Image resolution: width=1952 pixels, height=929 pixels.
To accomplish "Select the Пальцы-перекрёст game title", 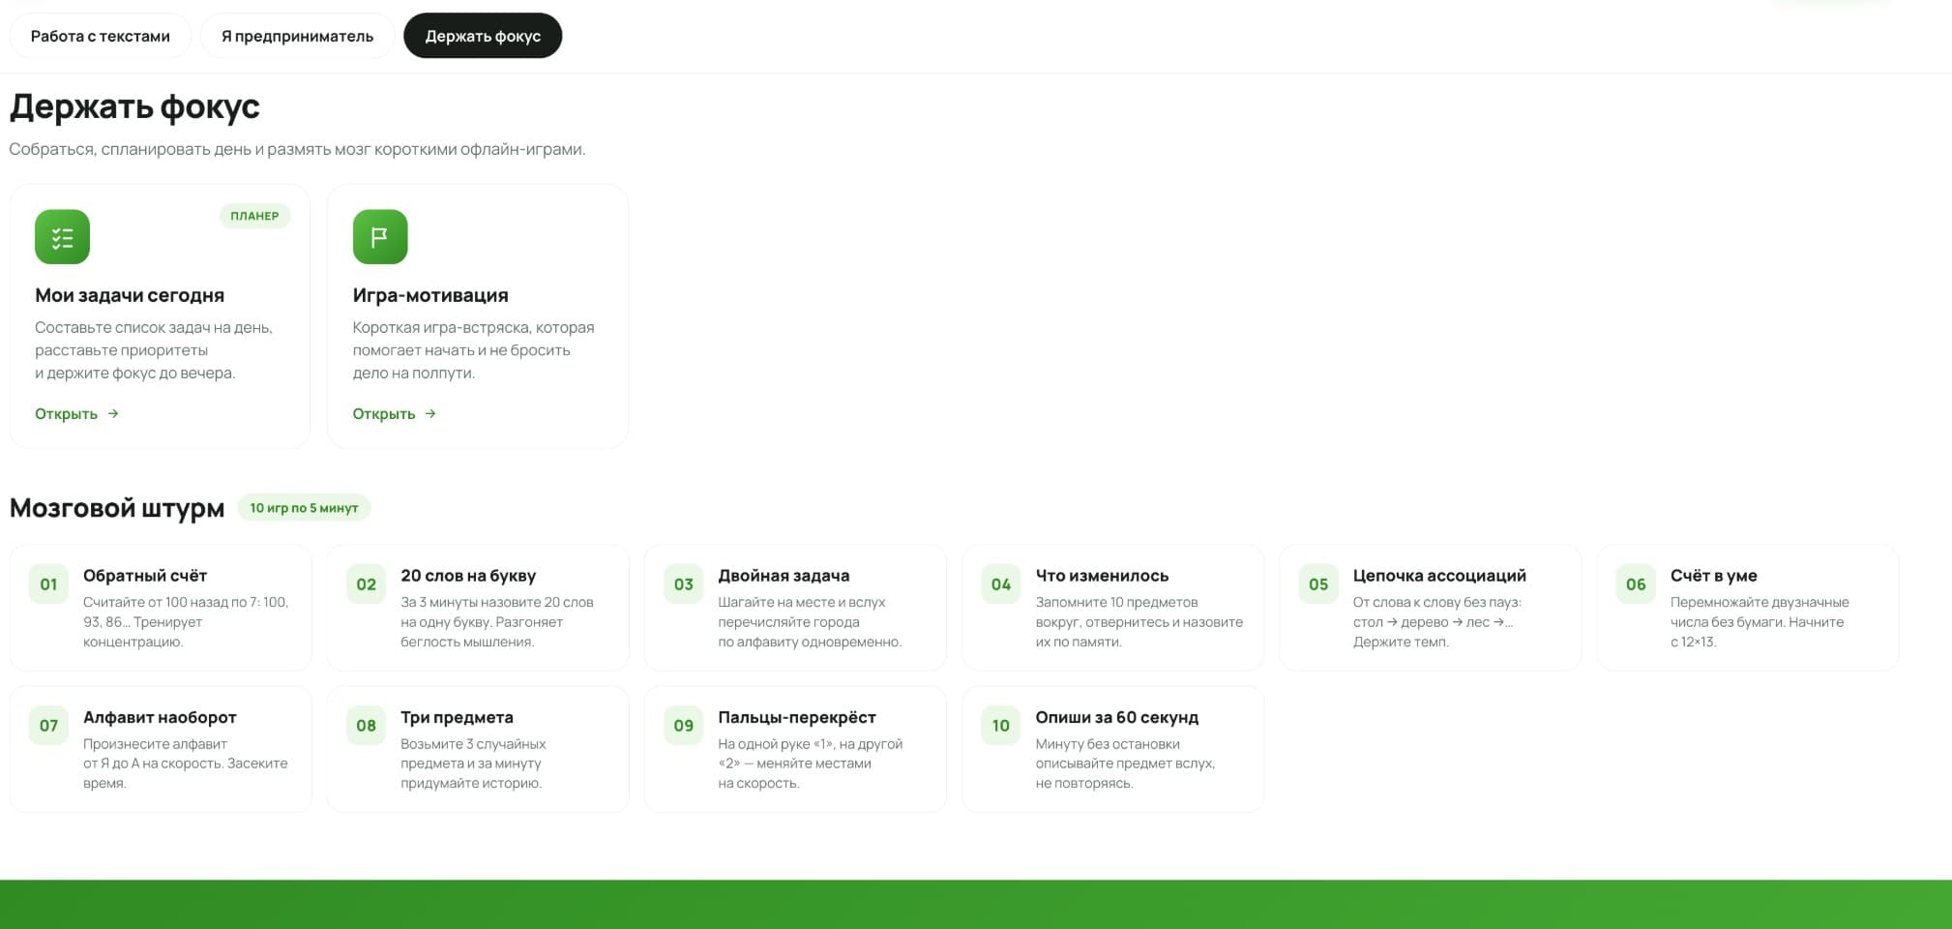I will point(797,717).
